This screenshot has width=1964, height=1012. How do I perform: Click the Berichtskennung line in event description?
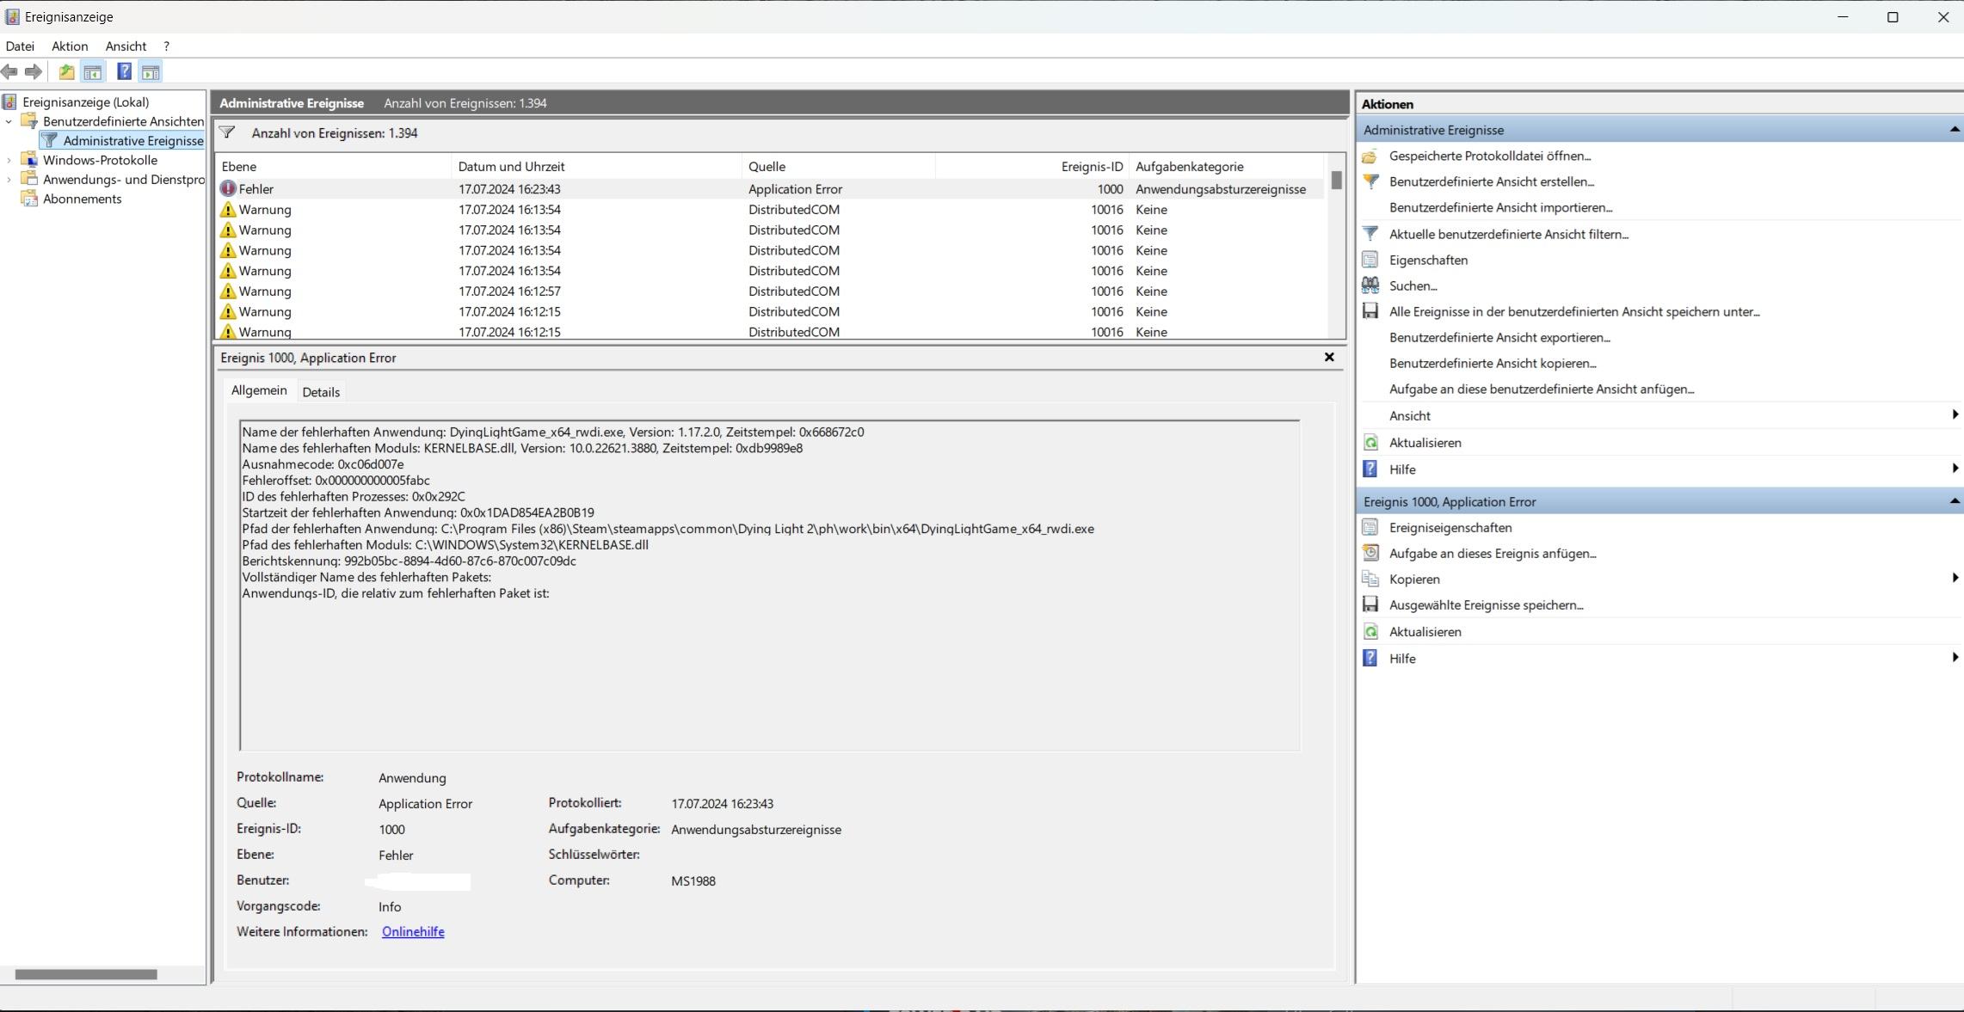coord(409,561)
